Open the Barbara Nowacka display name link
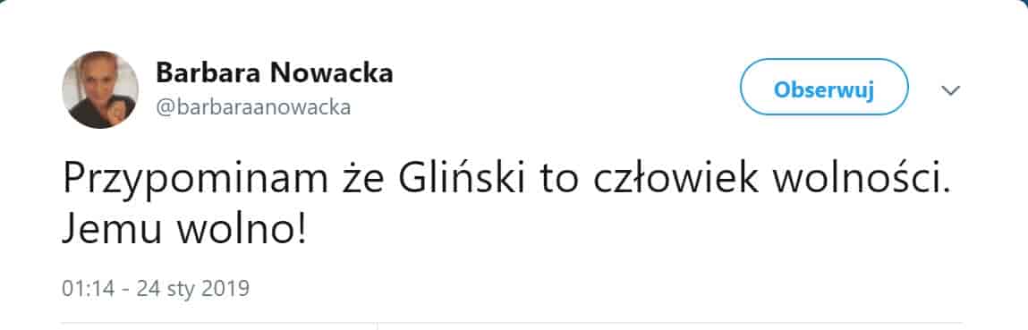The height and width of the screenshot is (330, 1028). [274, 73]
